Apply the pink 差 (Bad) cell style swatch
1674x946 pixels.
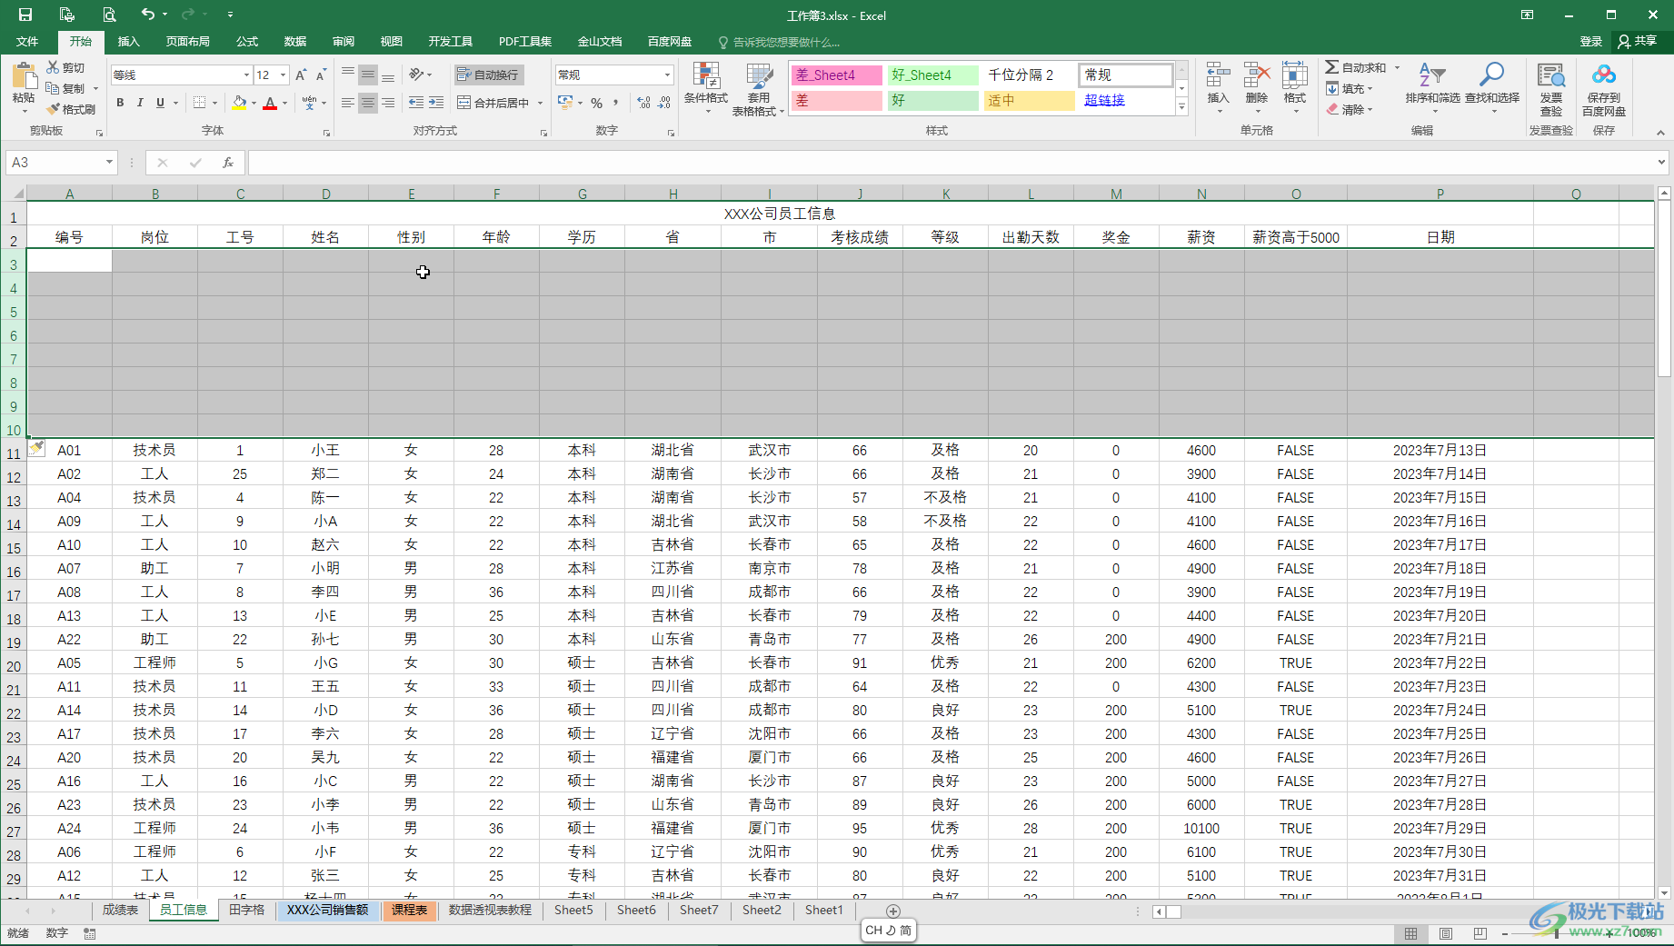(x=837, y=100)
